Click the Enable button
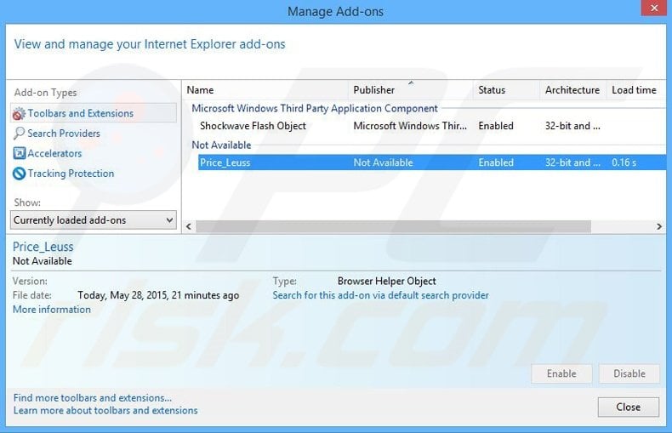672x433 pixels. click(x=561, y=373)
